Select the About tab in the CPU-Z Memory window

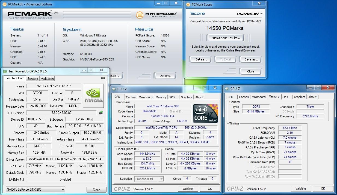click(312, 97)
